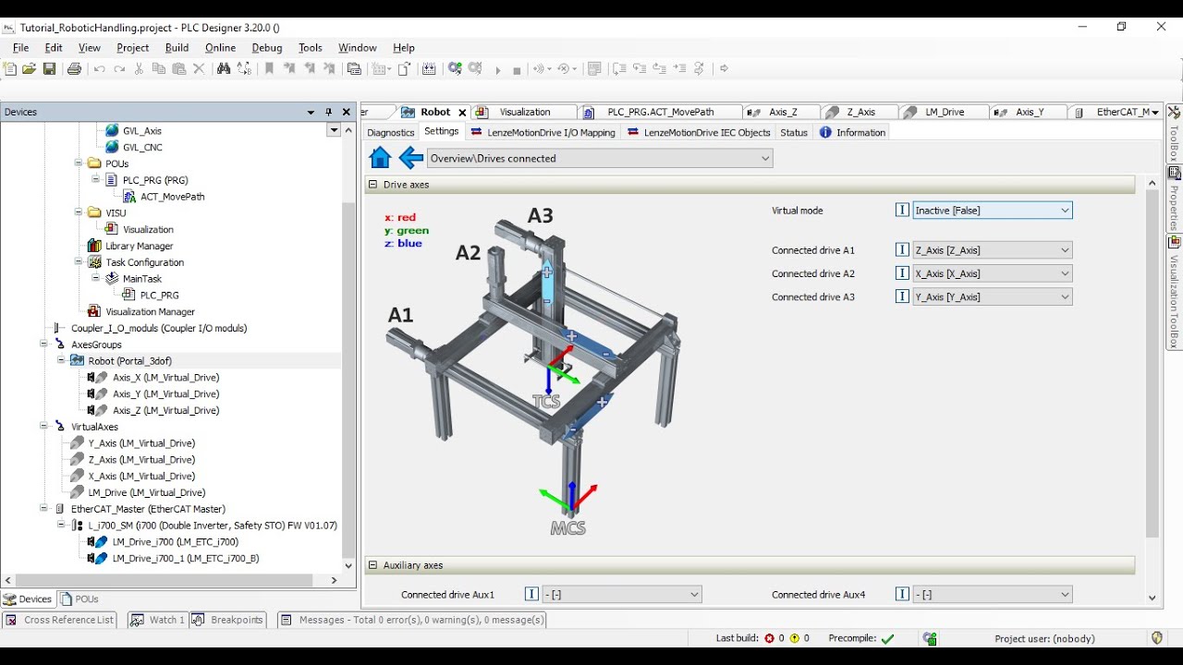1183x665 pixels.
Task: Build the project using the toolbar icon
Action: point(429,68)
